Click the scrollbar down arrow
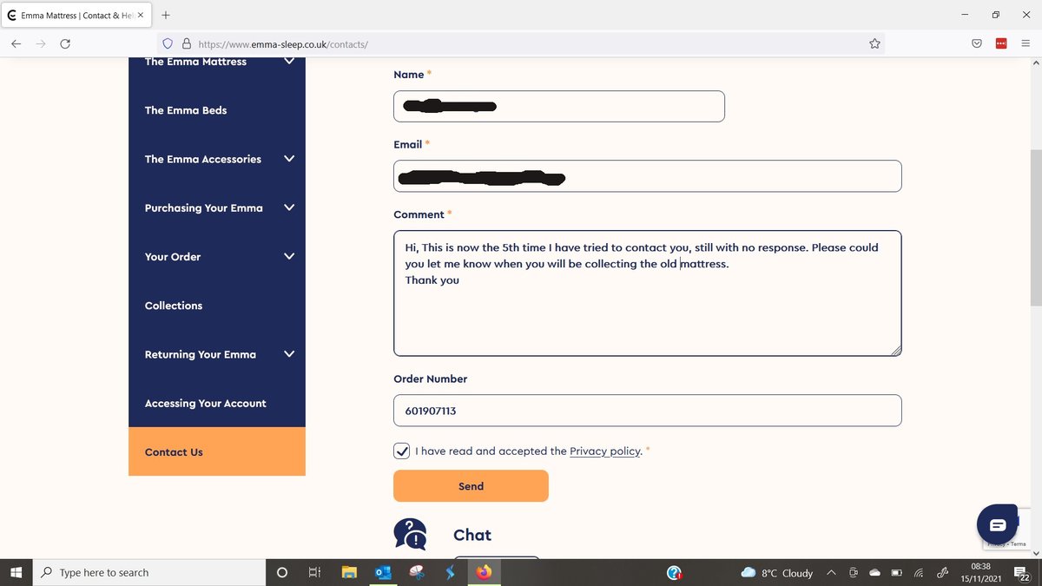 pos(1035,553)
